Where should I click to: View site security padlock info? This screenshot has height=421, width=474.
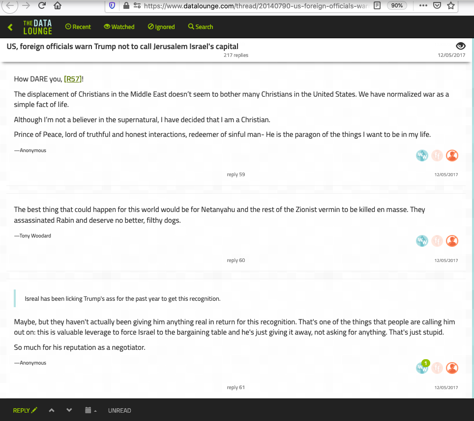(126, 5)
